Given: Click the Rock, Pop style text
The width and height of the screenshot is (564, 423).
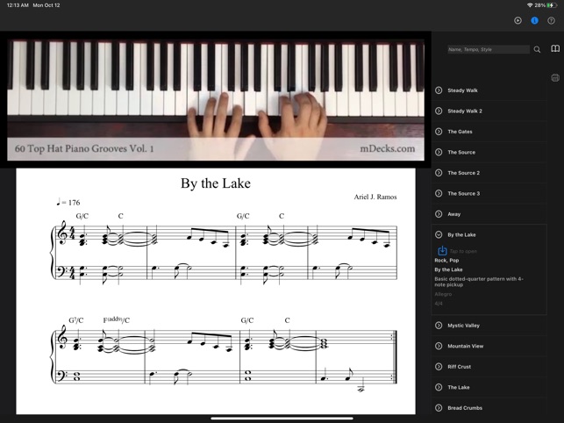Looking at the screenshot, I should (446, 261).
